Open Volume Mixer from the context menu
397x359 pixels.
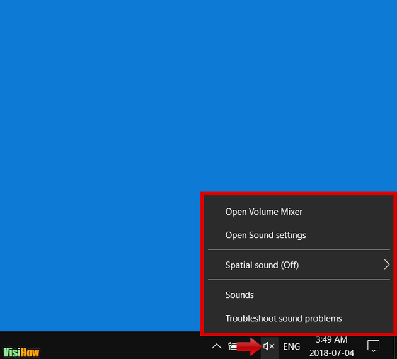pos(264,212)
